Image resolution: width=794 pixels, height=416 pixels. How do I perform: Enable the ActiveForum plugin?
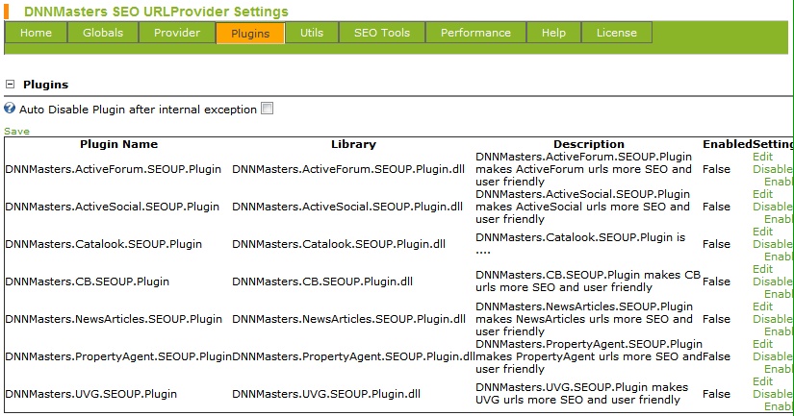click(779, 182)
